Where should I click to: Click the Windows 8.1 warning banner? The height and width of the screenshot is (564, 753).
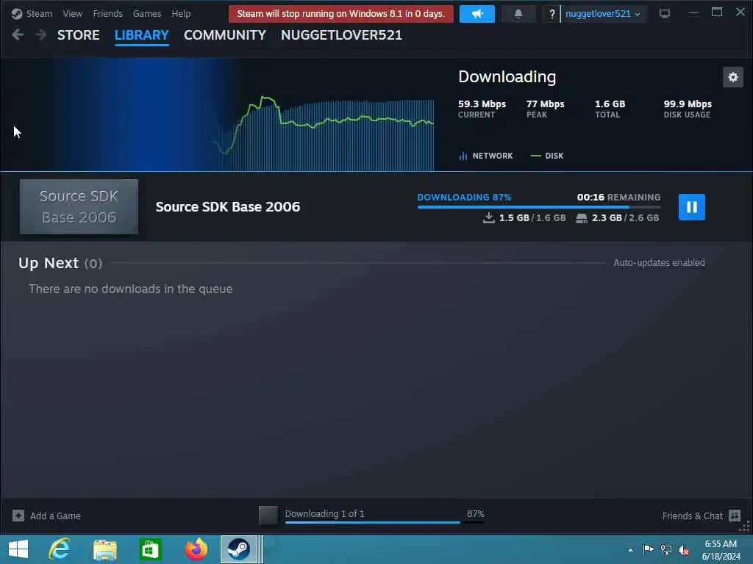pos(341,14)
